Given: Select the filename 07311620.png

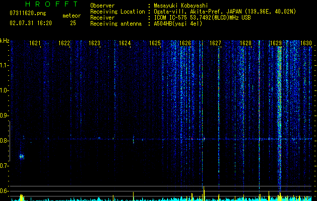Looking at the screenshot, I should (x=28, y=14).
